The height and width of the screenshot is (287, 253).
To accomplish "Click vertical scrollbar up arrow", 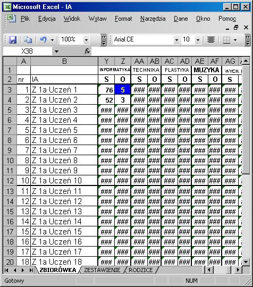I will pos(246,61).
